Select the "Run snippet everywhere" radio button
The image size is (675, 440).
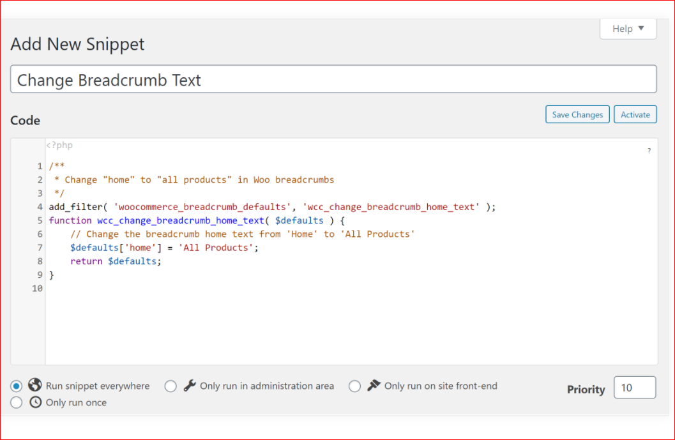point(17,386)
